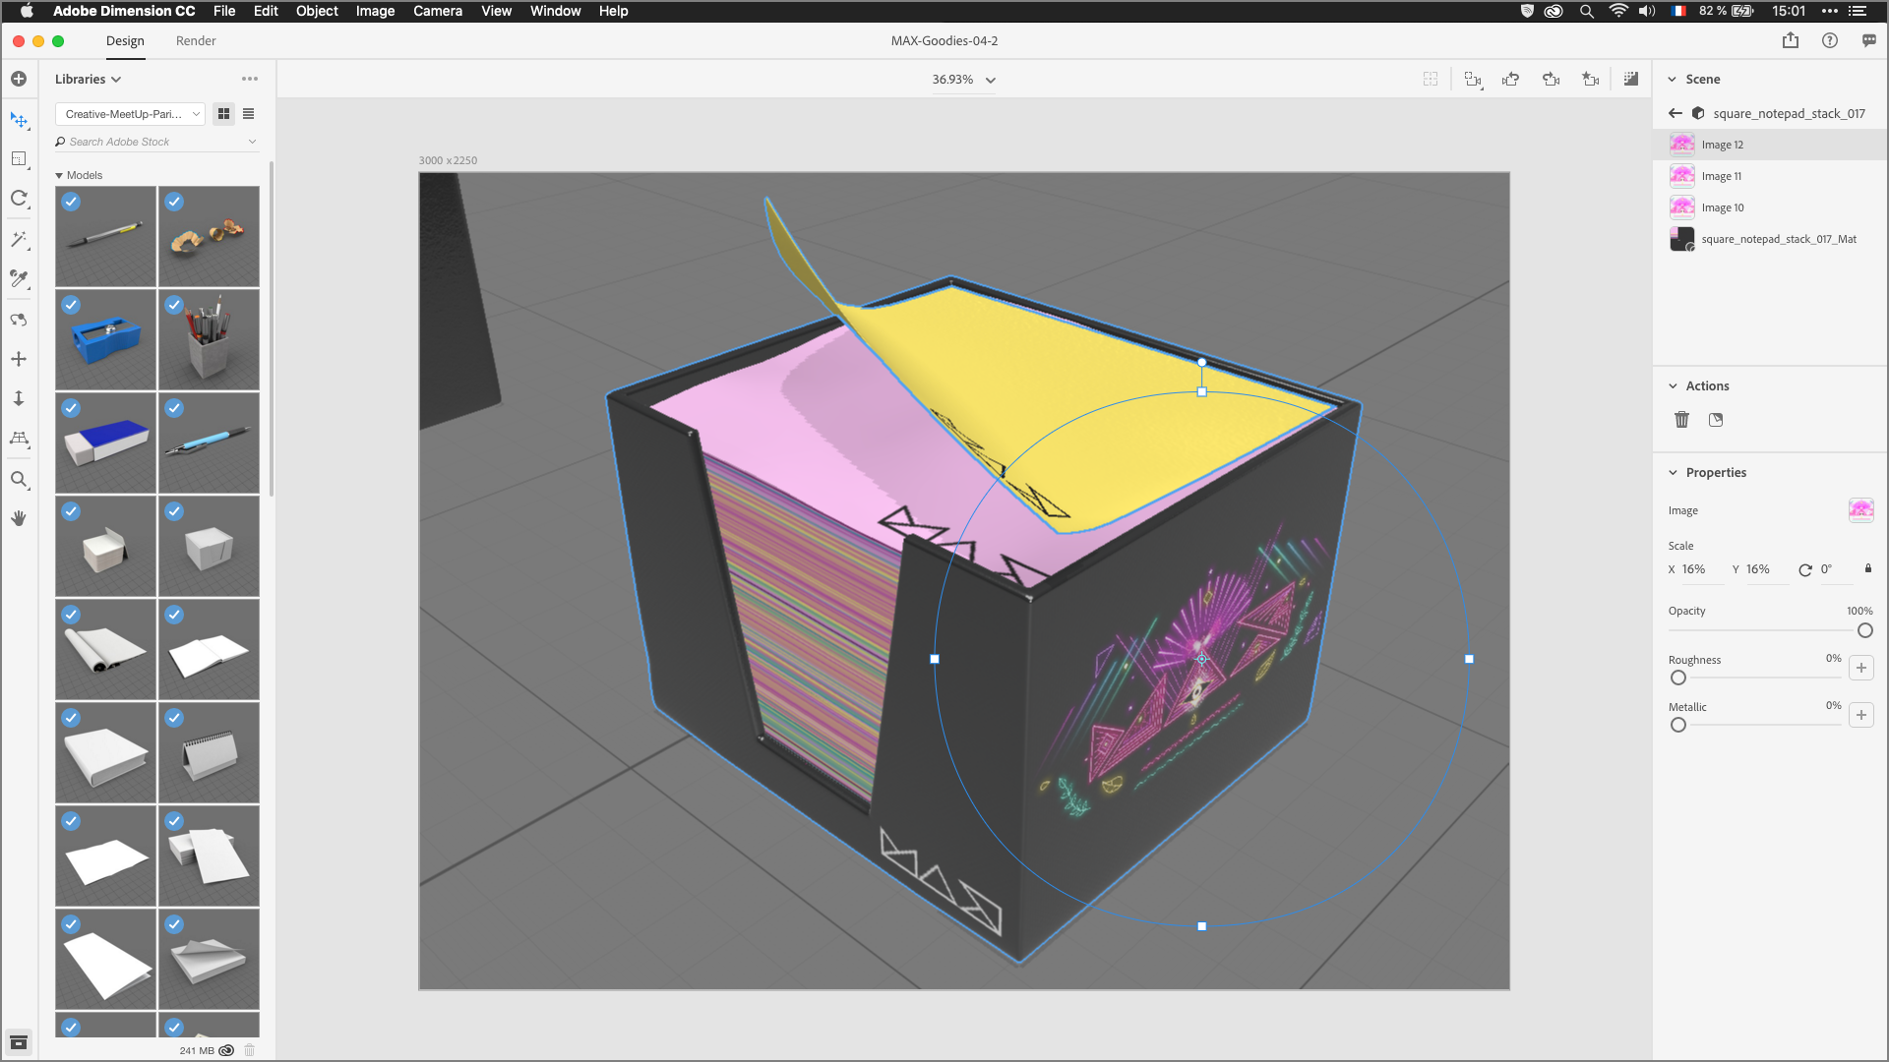
Task: Open the Libraries three-dot options menu
Action: point(250,79)
